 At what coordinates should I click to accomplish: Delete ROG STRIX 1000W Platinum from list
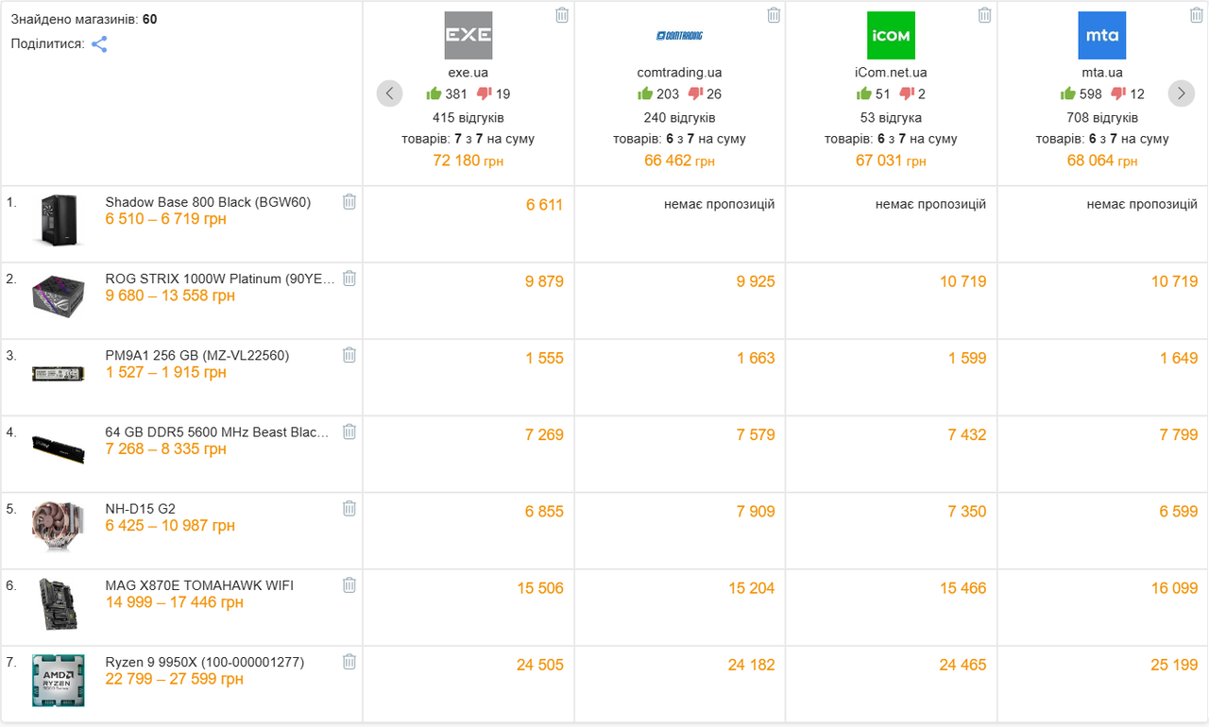[349, 278]
